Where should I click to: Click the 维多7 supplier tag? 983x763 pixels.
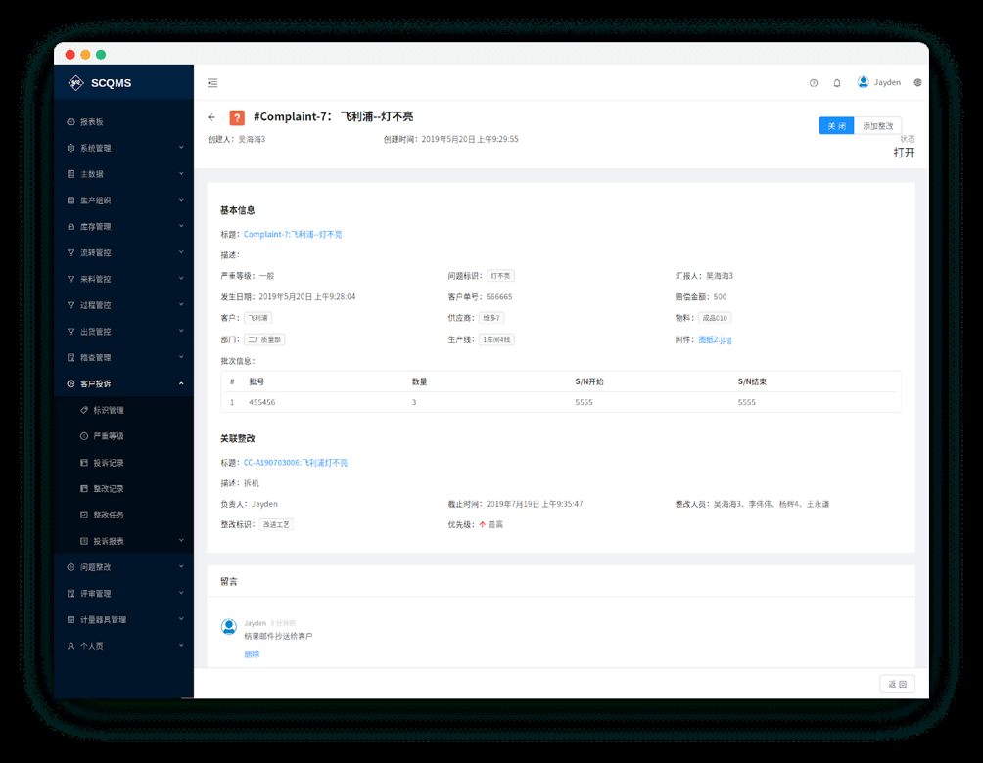tap(491, 318)
